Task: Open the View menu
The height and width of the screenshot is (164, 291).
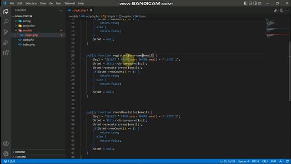Action: pos(43,3)
